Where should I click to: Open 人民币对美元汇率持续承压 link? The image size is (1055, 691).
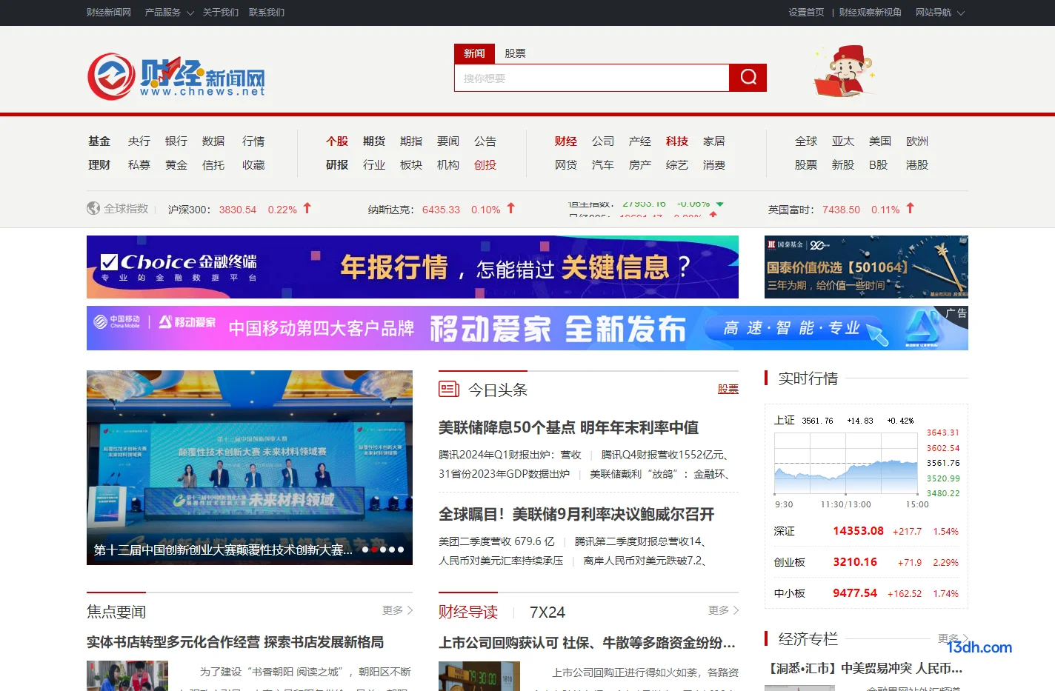[x=501, y=561]
